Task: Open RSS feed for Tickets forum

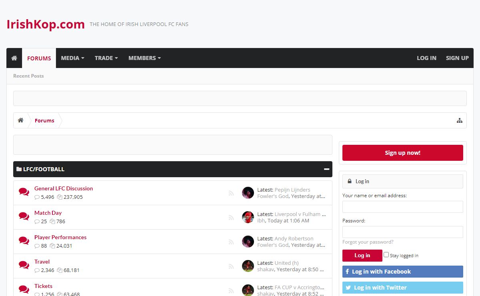Action: pyautogui.click(x=231, y=291)
